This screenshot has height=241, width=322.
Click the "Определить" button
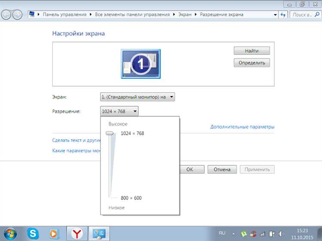click(x=252, y=63)
